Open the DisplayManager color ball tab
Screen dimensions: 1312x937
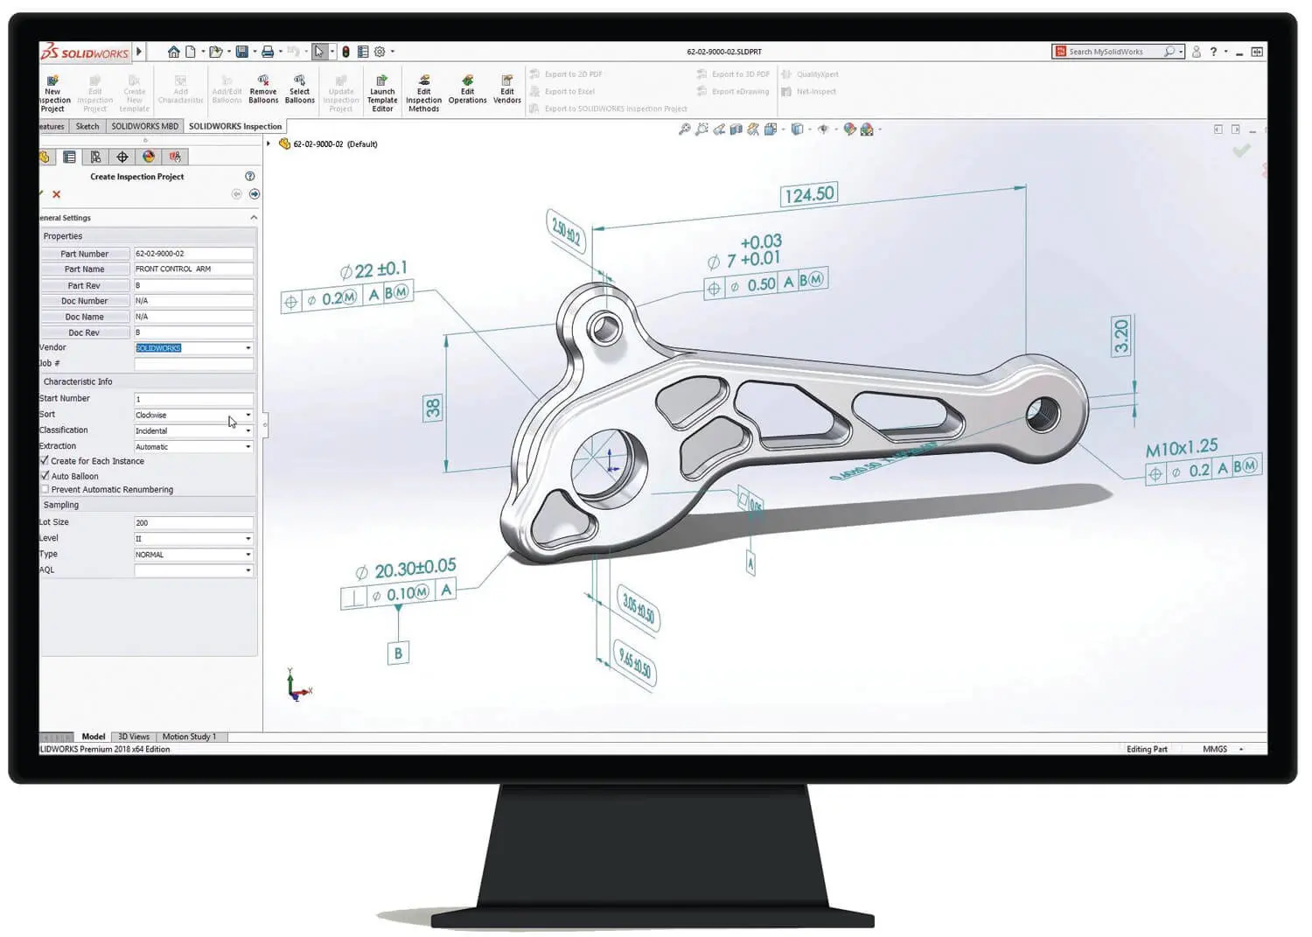(149, 157)
